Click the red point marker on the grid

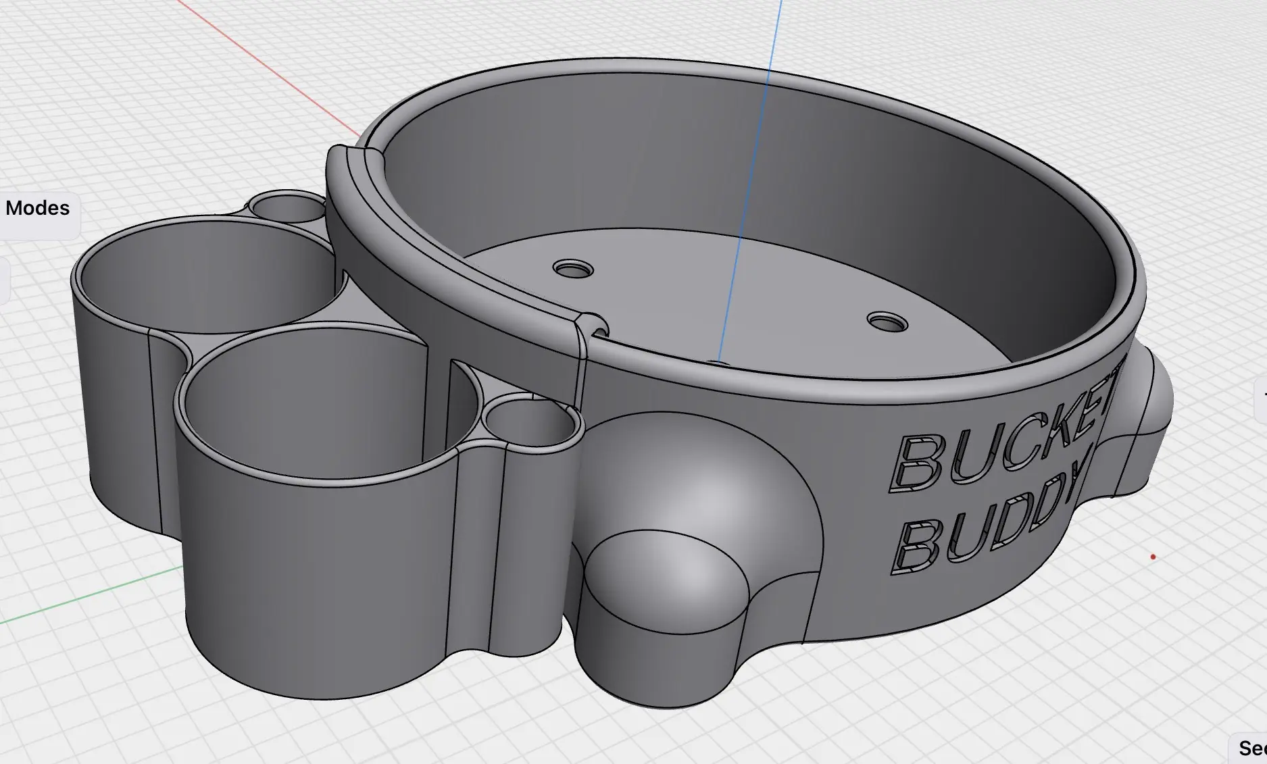click(1152, 556)
